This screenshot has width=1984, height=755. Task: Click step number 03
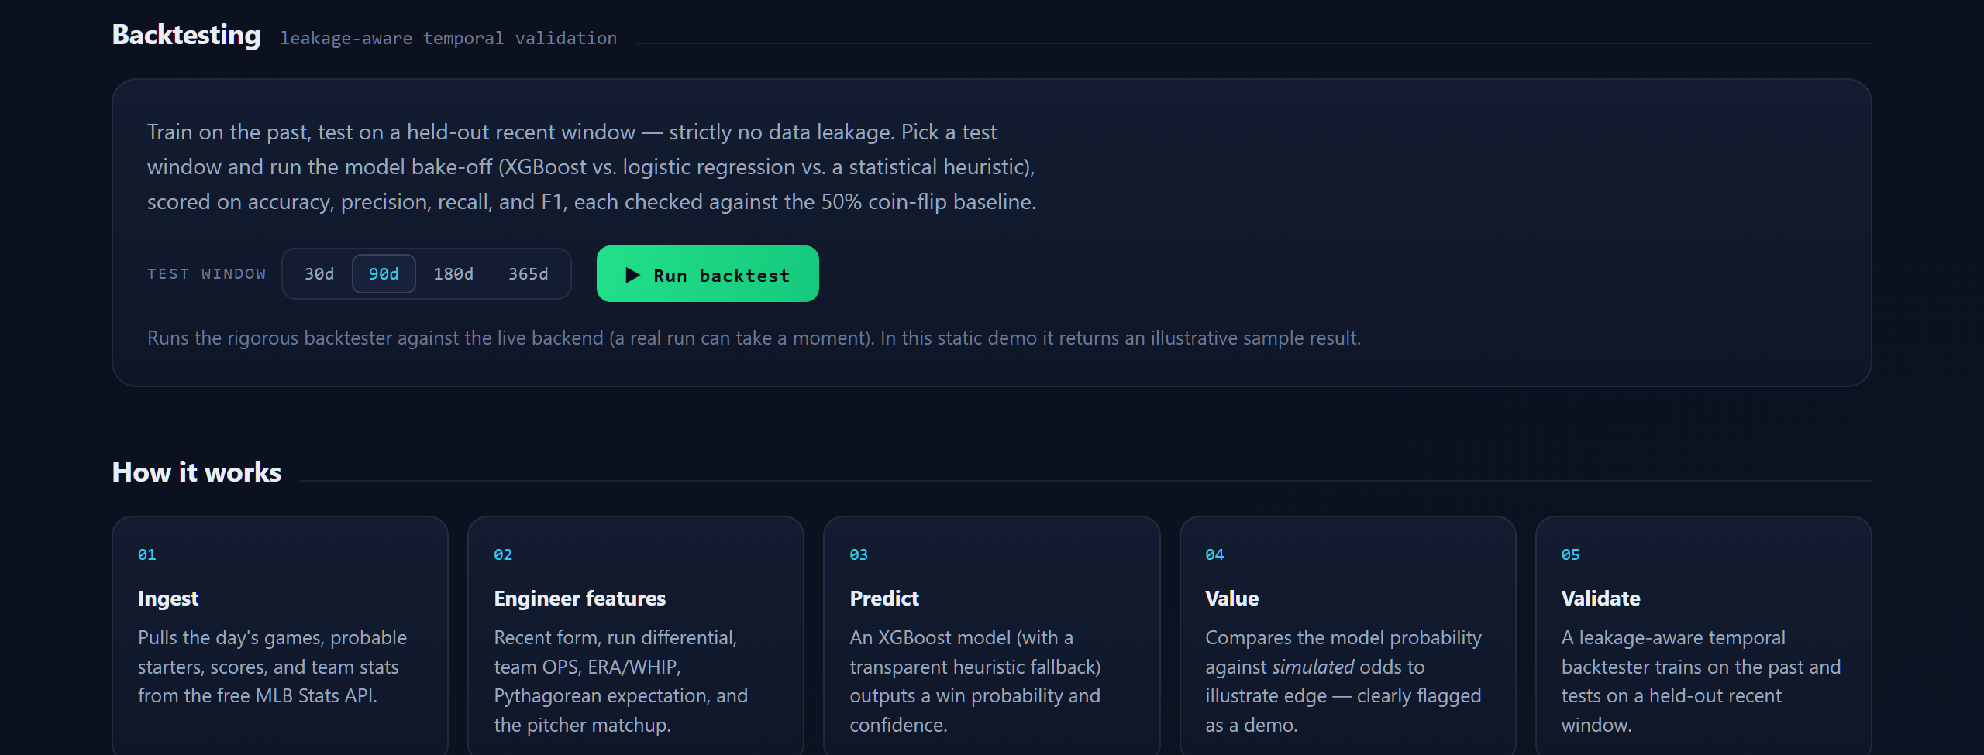859,555
